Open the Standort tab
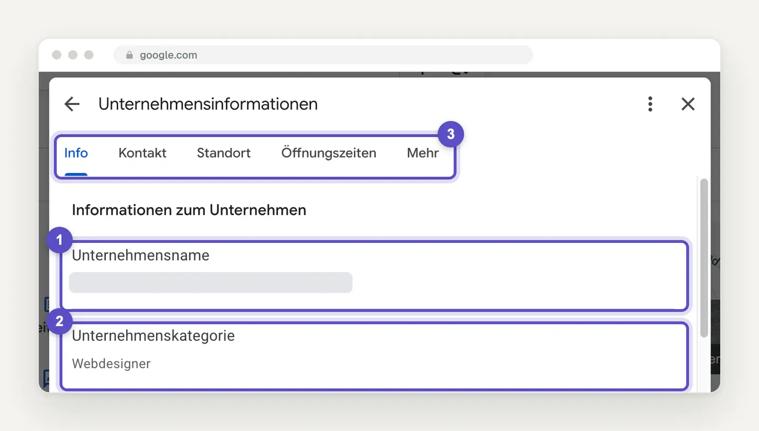Image resolution: width=759 pixels, height=431 pixels. [x=223, y=153]
